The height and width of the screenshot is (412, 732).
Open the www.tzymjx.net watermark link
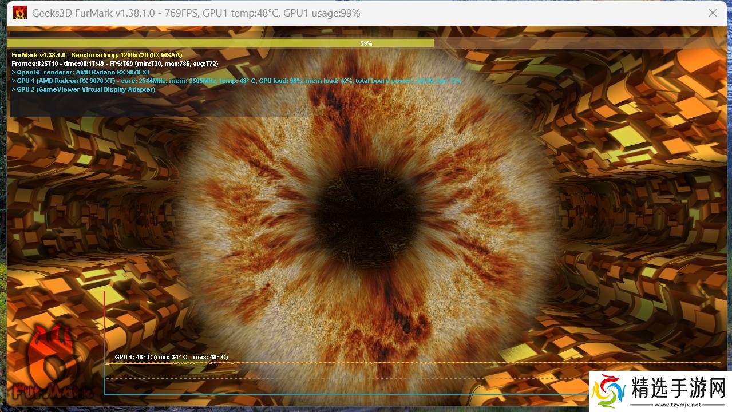(674, 405)
